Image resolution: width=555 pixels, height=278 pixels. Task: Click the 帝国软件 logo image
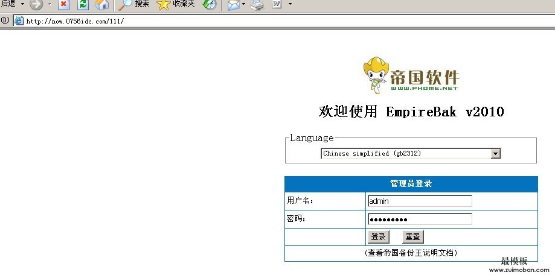click(x=411, y=75)
